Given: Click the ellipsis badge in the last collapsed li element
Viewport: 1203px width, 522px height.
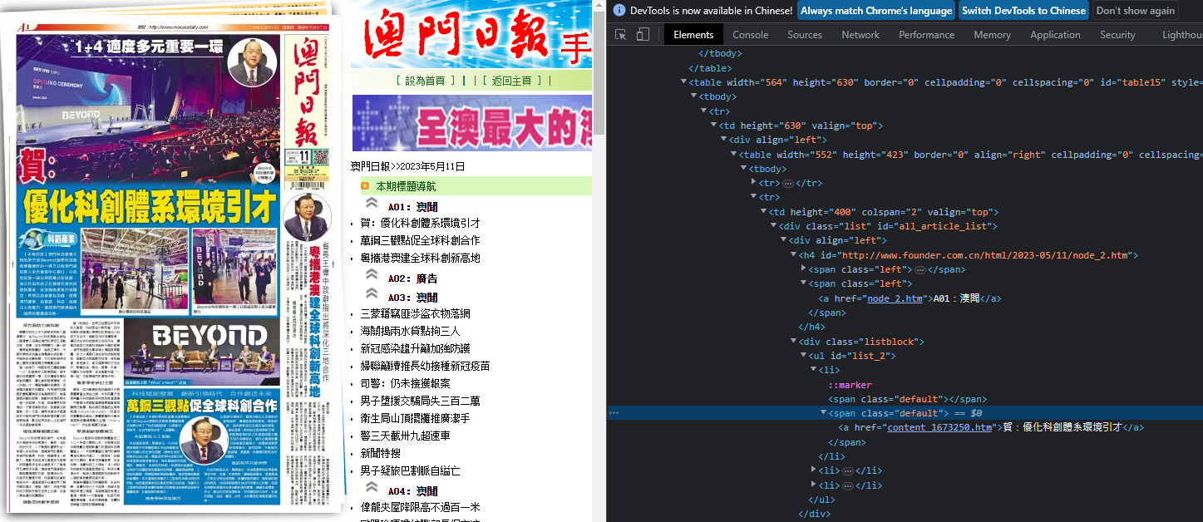Looking at the screenshot, I should coord(850,485).
